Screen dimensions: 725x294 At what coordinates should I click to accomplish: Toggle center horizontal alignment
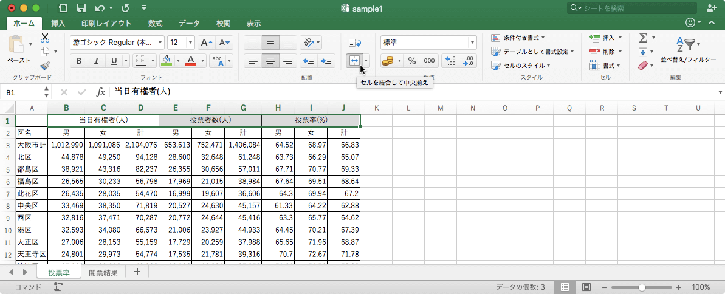tap(270, 61)
